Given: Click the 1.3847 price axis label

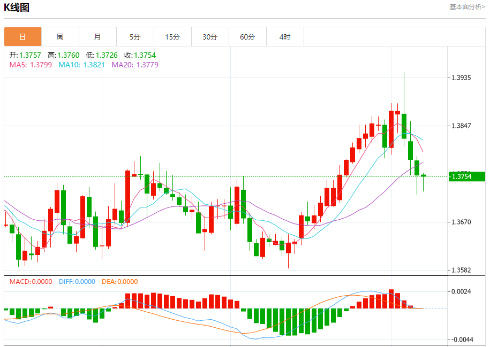Looking at the screenshot, I should coord(461,126).
